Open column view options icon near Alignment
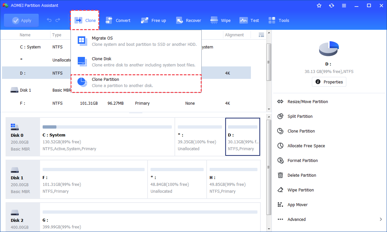Screen dimensions: 387x232 261,35
